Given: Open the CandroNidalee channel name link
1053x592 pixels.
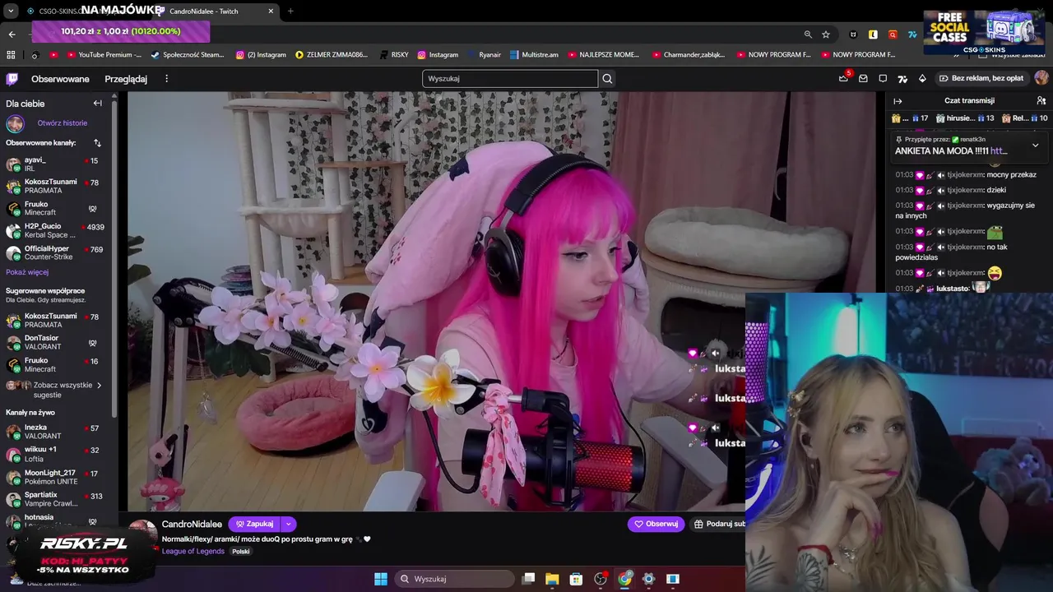Looking at the screenshot, I should click(x=192, y=524).
